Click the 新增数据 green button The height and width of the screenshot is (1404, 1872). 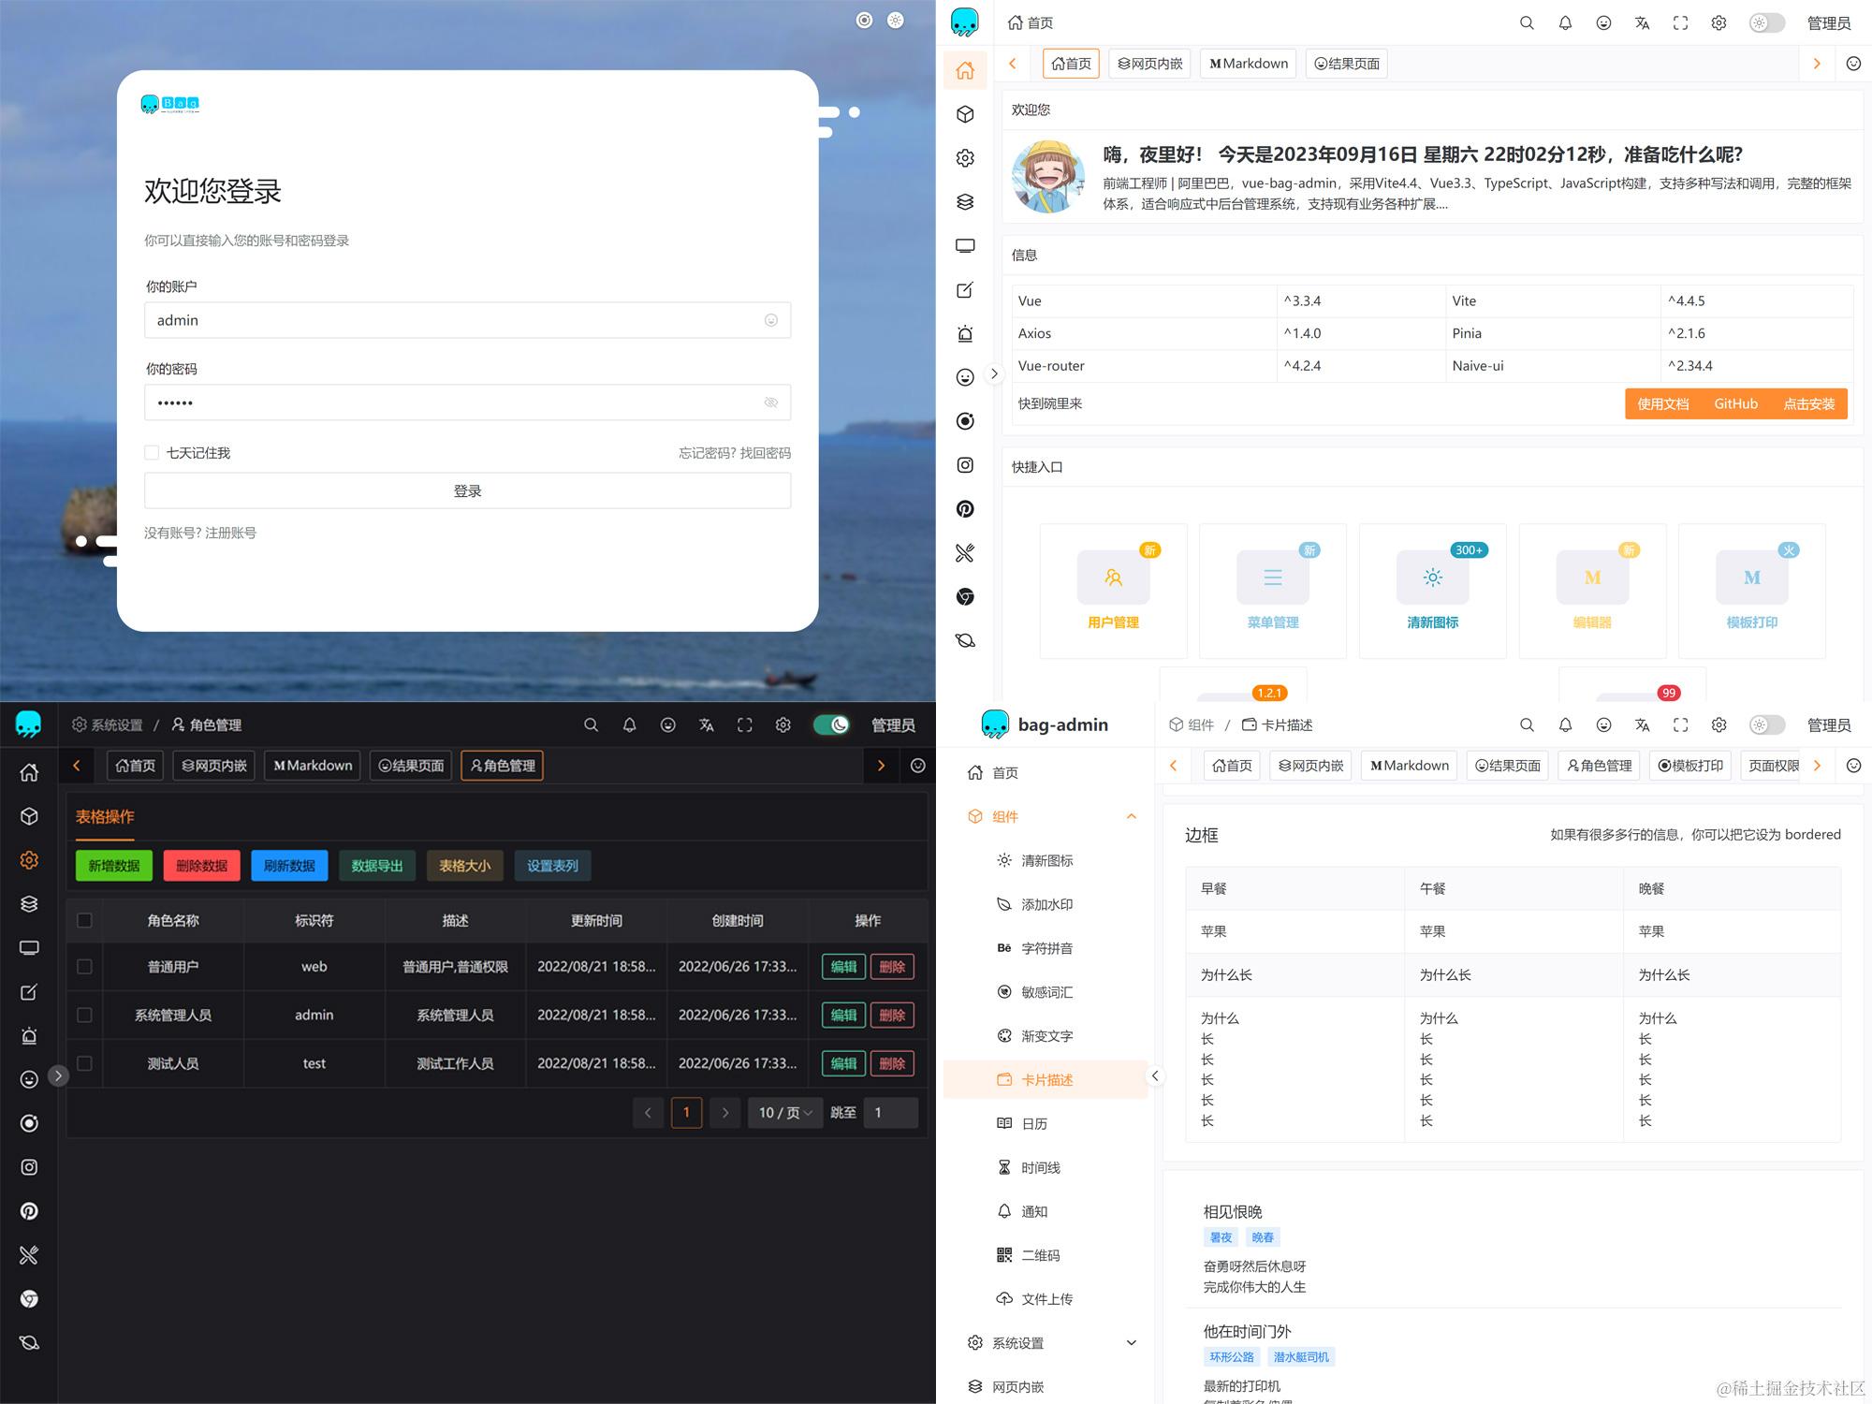[113, 866]
